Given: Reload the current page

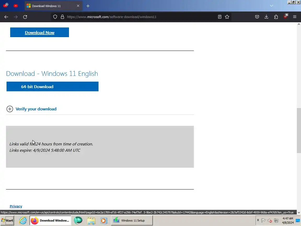Looking at the screenshot, I should [x=25, y=17].
